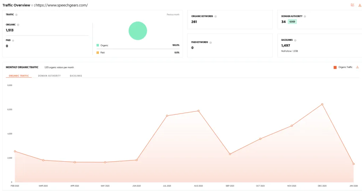Click the Paid 0.0% value
The height and width of the screenshot is (191, 362).
pos(177,53)
